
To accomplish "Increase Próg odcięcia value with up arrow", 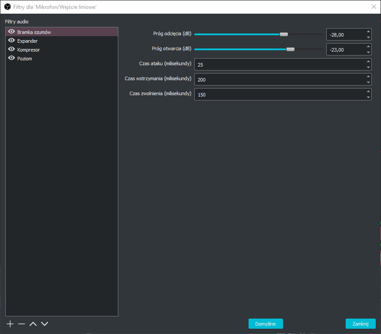I will tap(368, 31).
